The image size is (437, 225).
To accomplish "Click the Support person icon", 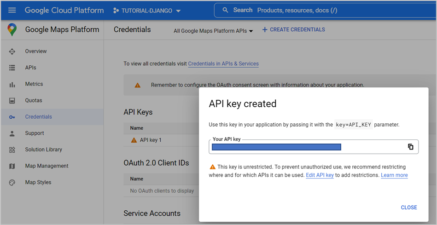I will (12, 133).
